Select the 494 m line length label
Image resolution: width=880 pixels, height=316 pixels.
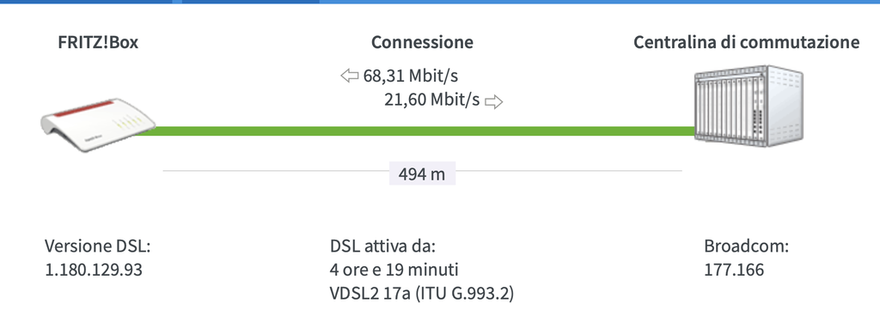[422, 174]
